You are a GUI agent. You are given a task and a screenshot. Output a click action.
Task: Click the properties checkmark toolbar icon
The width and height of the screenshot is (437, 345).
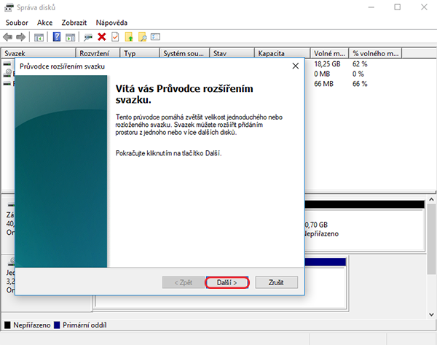click(x=114, y=36)
